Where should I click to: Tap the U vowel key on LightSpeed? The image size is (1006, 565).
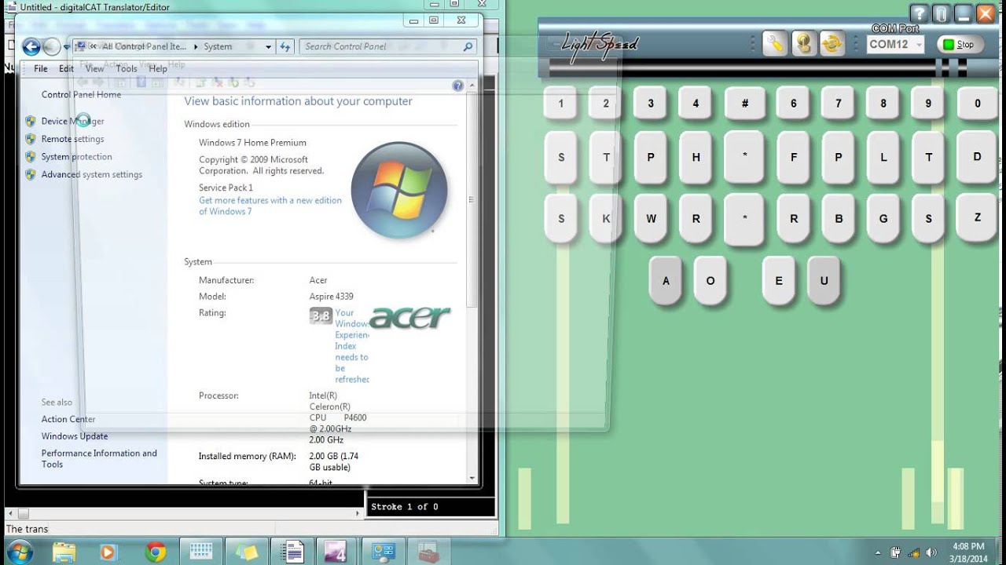(x=823, y=280)
